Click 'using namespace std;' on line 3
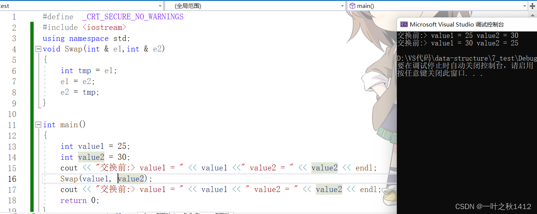Viewport: 537px width, 214px height. pyautogui.click(x=87, y=39)
